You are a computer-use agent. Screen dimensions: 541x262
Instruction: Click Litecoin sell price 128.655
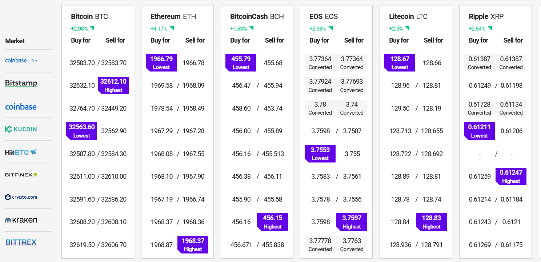pos(432,131)
